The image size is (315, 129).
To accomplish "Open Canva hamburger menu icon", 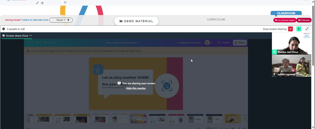I will [29, 43].
